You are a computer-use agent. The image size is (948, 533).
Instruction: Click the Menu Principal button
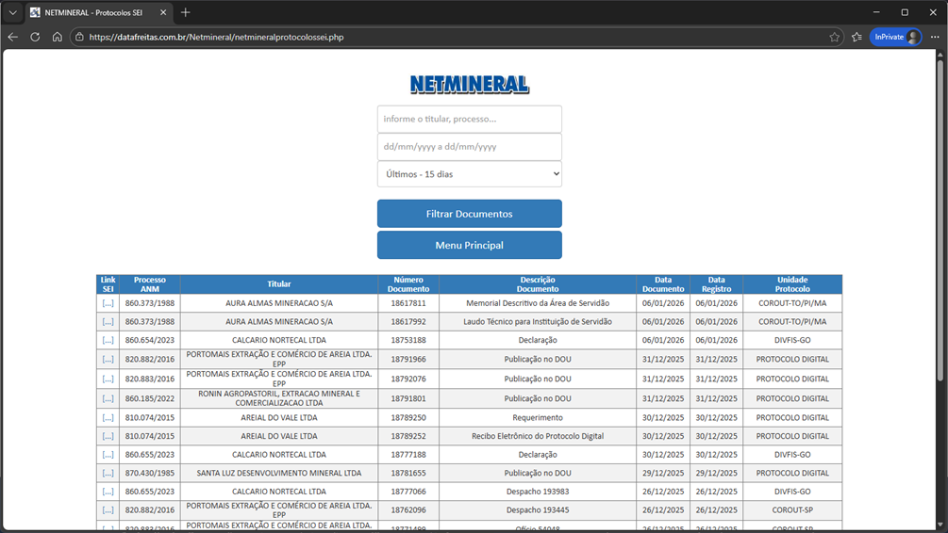(x=469, y=245)
